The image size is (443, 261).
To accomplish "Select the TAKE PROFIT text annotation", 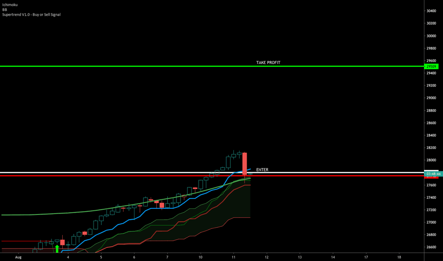I will 268,62.
